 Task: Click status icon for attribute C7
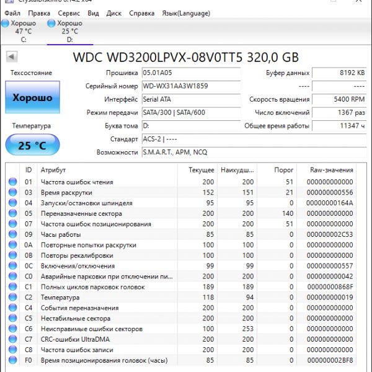click(12, 339)
